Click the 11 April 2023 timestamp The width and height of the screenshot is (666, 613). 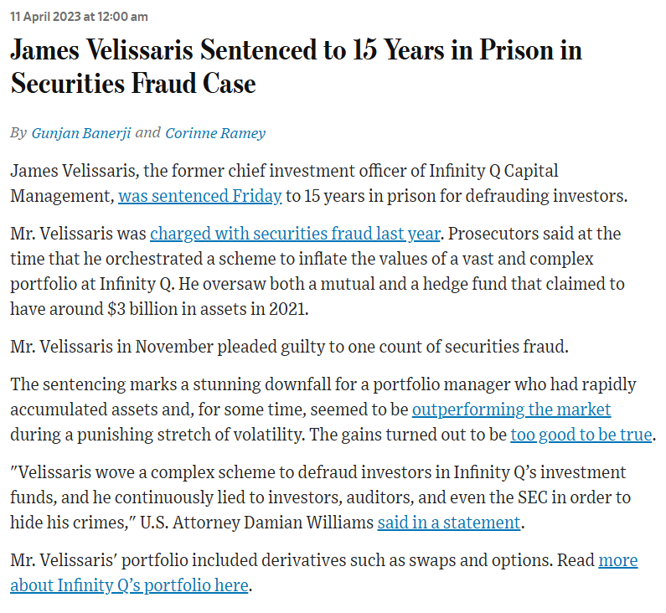[79, 17]
